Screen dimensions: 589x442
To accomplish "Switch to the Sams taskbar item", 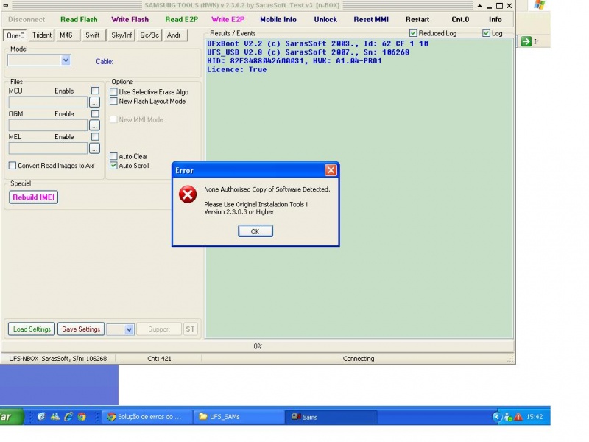I will pos(331,417).
